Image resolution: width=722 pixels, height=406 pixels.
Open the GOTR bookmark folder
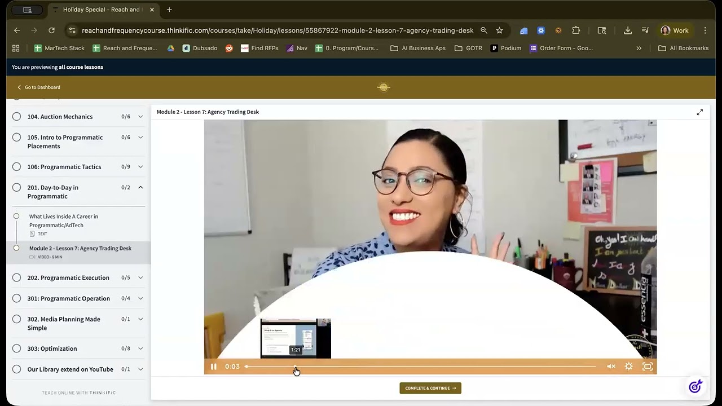pyautogui.click(x=469, y=48)
